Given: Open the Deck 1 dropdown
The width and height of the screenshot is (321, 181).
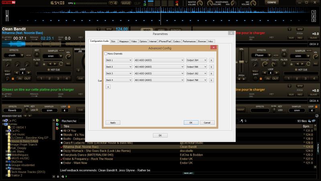Looking at the screenshot, I should click(118, 60).
